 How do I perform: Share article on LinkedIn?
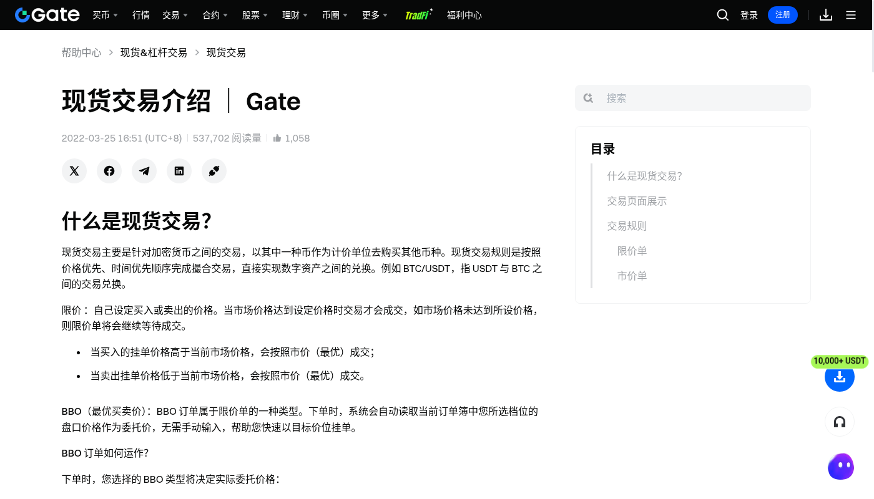click(x=179, y=171)
